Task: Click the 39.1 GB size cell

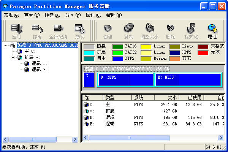Action: (x=169, y=104)
